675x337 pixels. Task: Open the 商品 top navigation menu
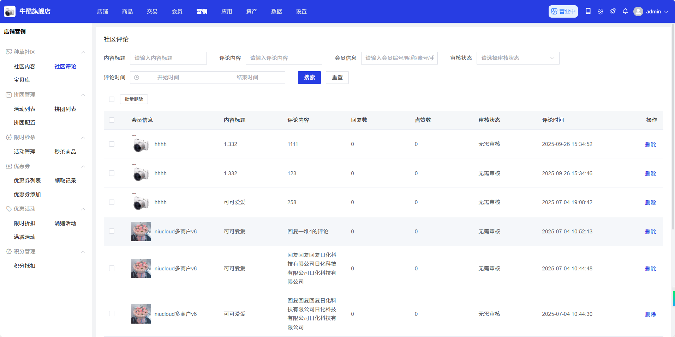click(x=127, y=11)
